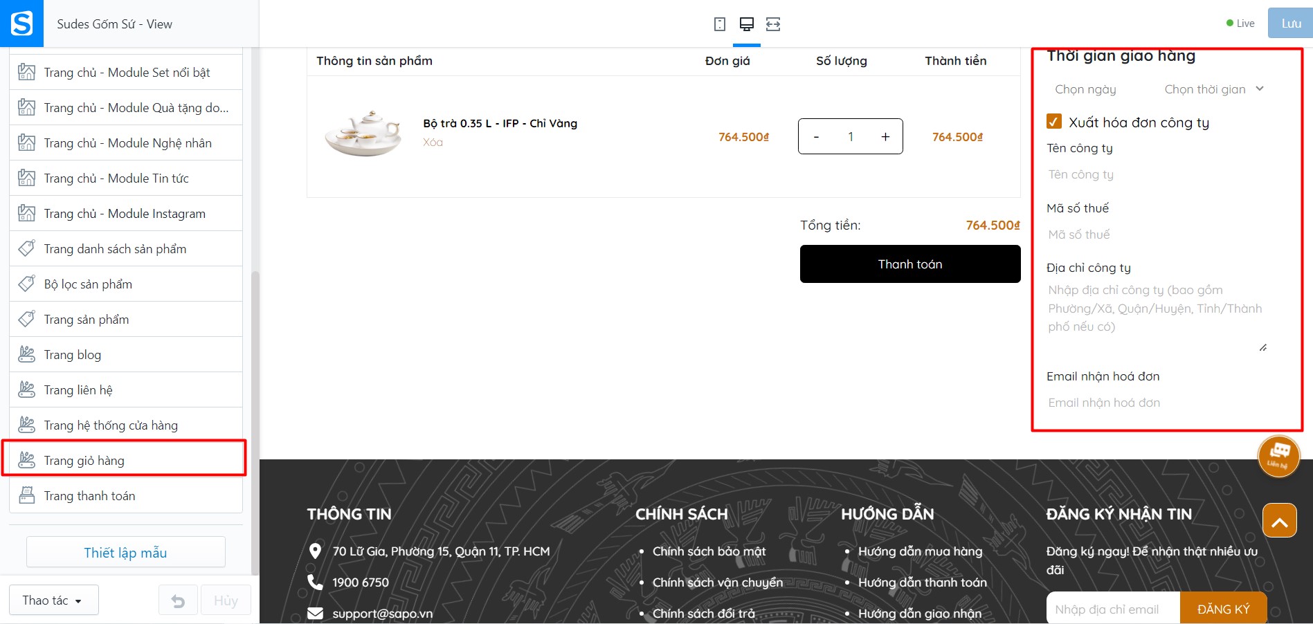Open the Chọn ngày date picker
Screen dimensions: 1313x624
(x=1086, y=89)
